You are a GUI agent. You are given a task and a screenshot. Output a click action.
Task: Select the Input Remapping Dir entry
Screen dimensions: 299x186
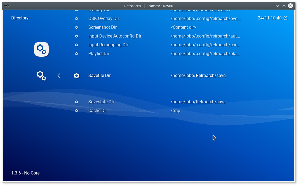pyautogui.click(x=108, y=45)
